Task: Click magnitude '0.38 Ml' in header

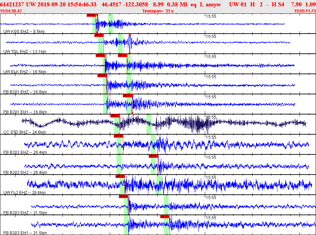Action: click(177, 4)
